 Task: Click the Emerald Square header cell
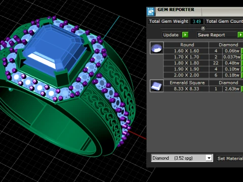coord(187,83)
